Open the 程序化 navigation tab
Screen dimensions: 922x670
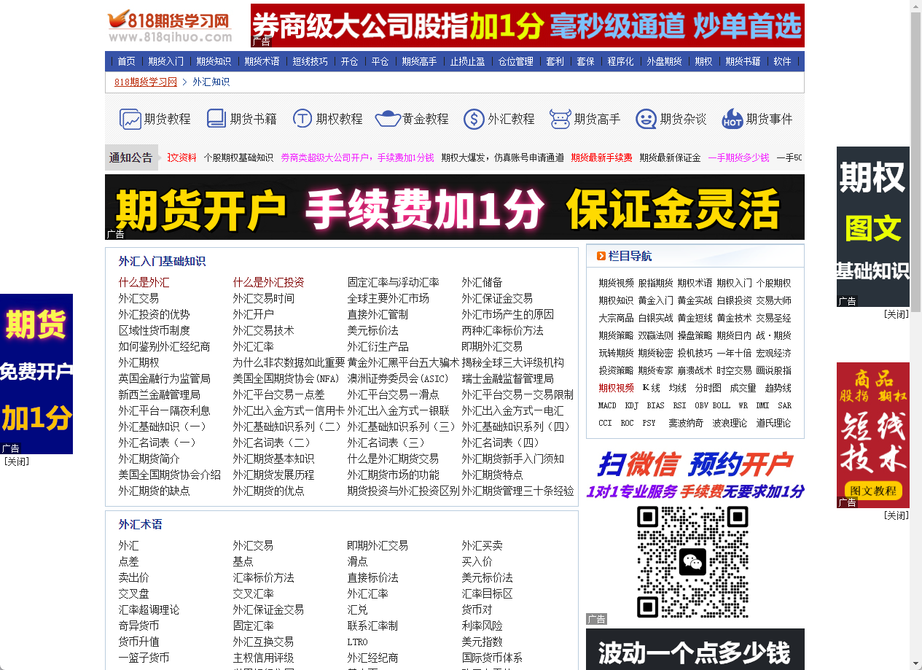click(x=620, y=61)
